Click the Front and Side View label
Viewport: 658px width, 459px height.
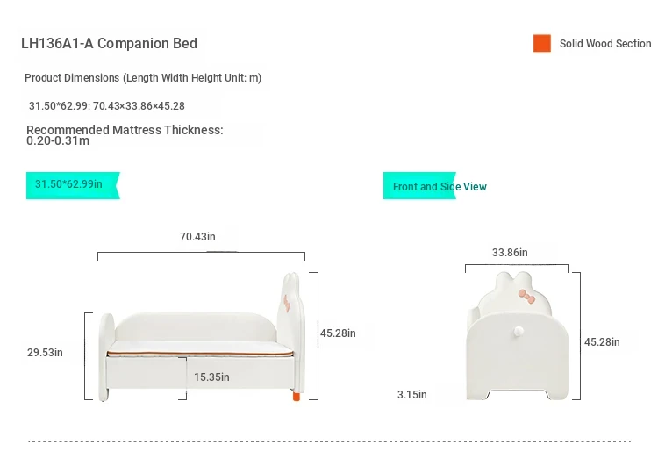pyautogui.click(x=440, y=186)
